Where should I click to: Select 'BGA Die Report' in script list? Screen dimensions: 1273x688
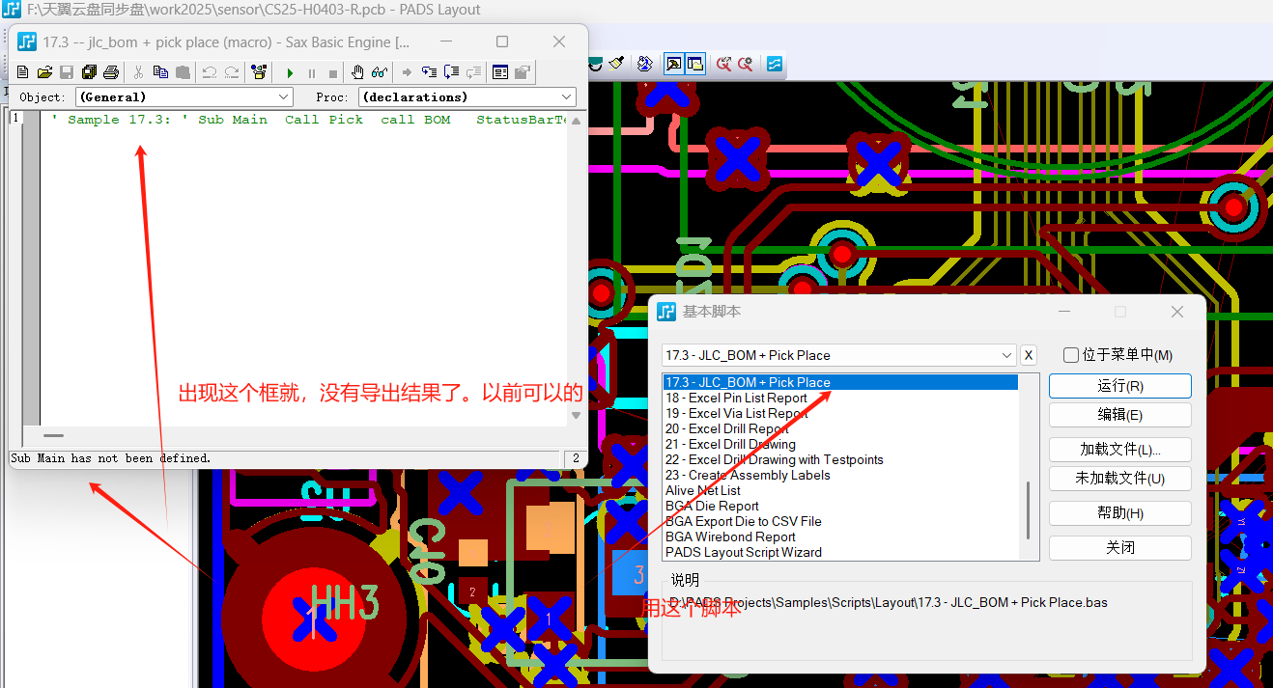coord(712,506)
